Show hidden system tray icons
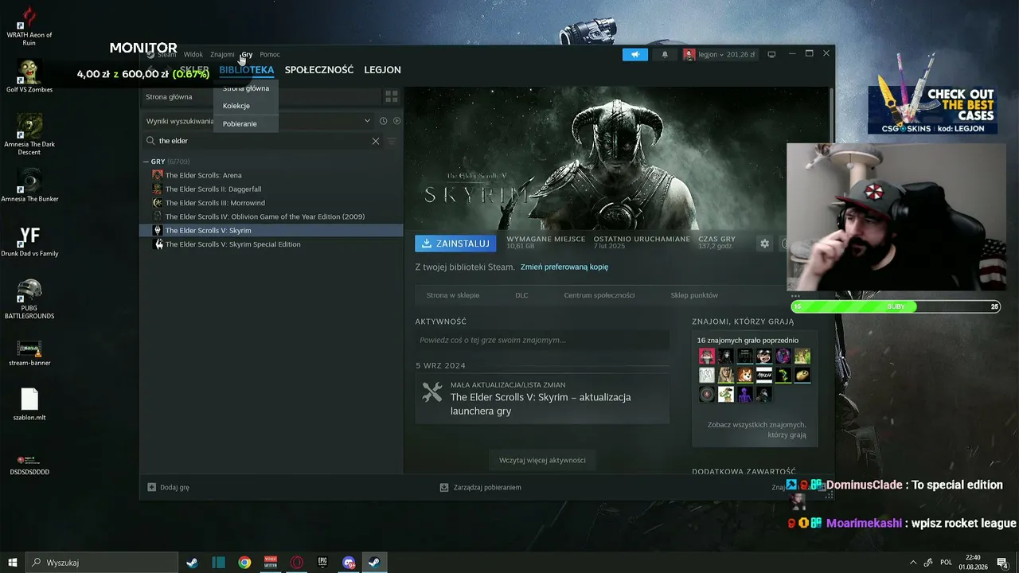 (913, 563)
